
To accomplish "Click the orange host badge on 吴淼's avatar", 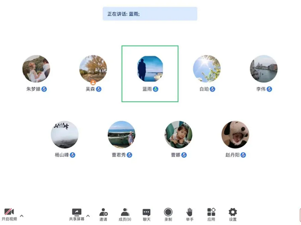I will (93, 82).
